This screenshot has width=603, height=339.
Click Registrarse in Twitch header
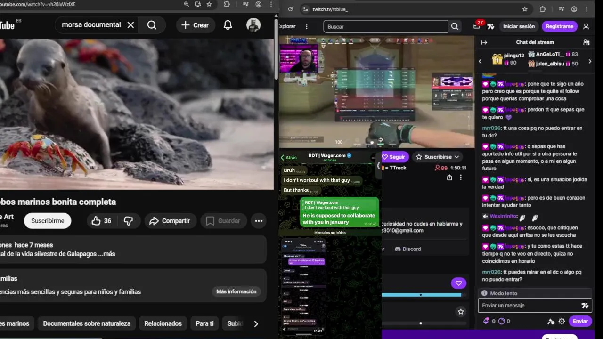560,26
